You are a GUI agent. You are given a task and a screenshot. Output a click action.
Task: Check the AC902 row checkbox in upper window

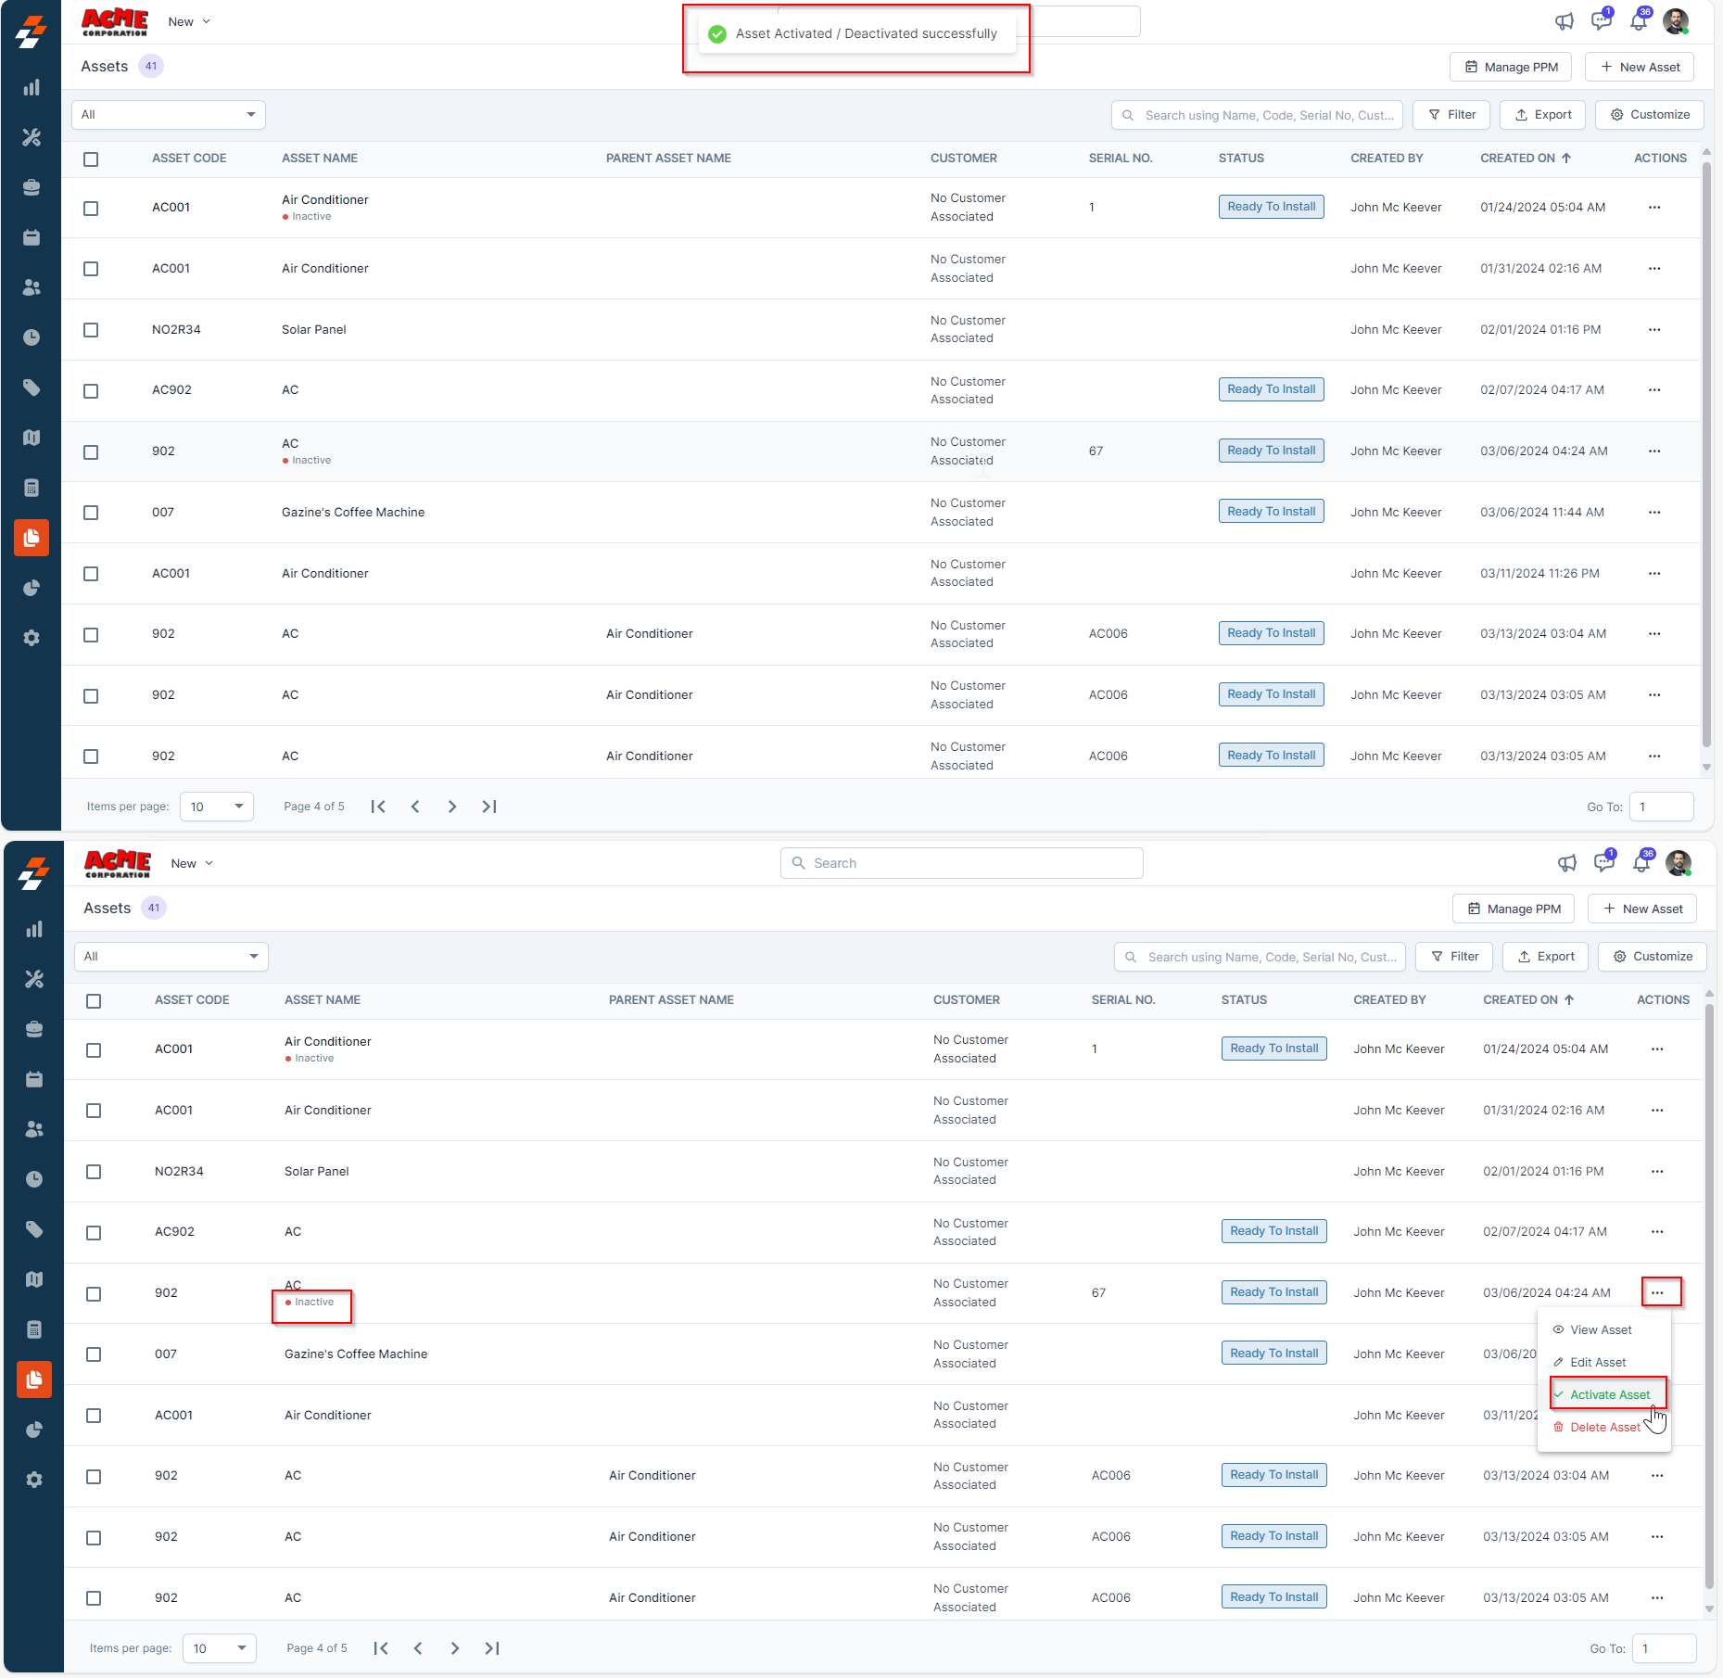click(91, 391)
